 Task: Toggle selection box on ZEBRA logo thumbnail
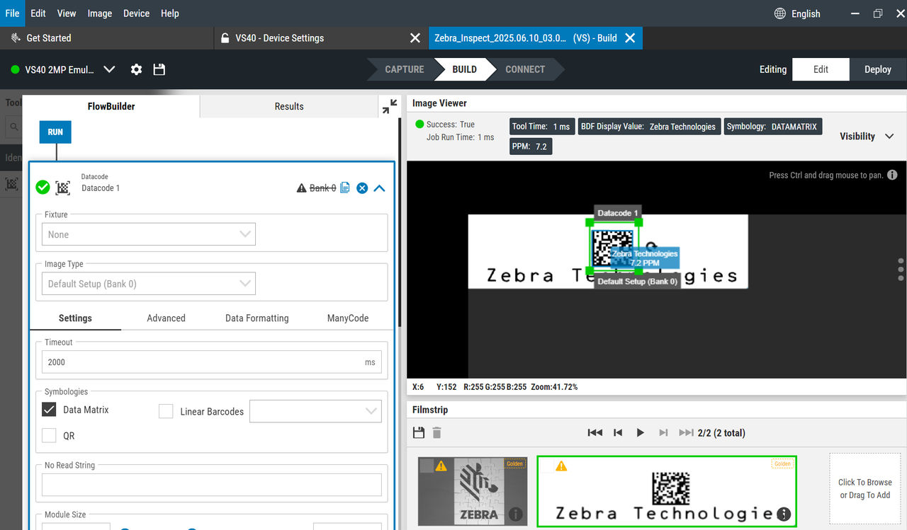(427, 465)
